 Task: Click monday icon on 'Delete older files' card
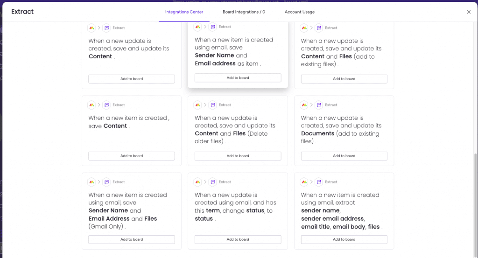pyautogui.click(x=198, y=105)
